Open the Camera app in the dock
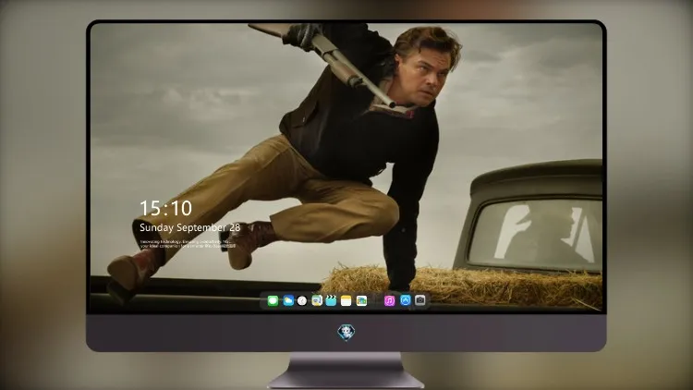Image resolution: width=693 pixels, height=390 pixels. 420,300
